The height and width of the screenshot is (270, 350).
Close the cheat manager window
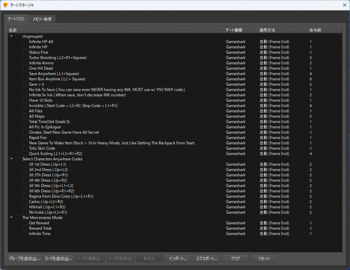click(x=345, y=5)
